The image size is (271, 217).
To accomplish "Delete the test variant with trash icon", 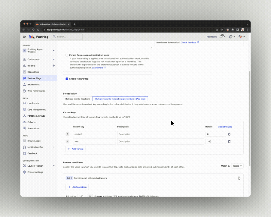I will [229, 141].
